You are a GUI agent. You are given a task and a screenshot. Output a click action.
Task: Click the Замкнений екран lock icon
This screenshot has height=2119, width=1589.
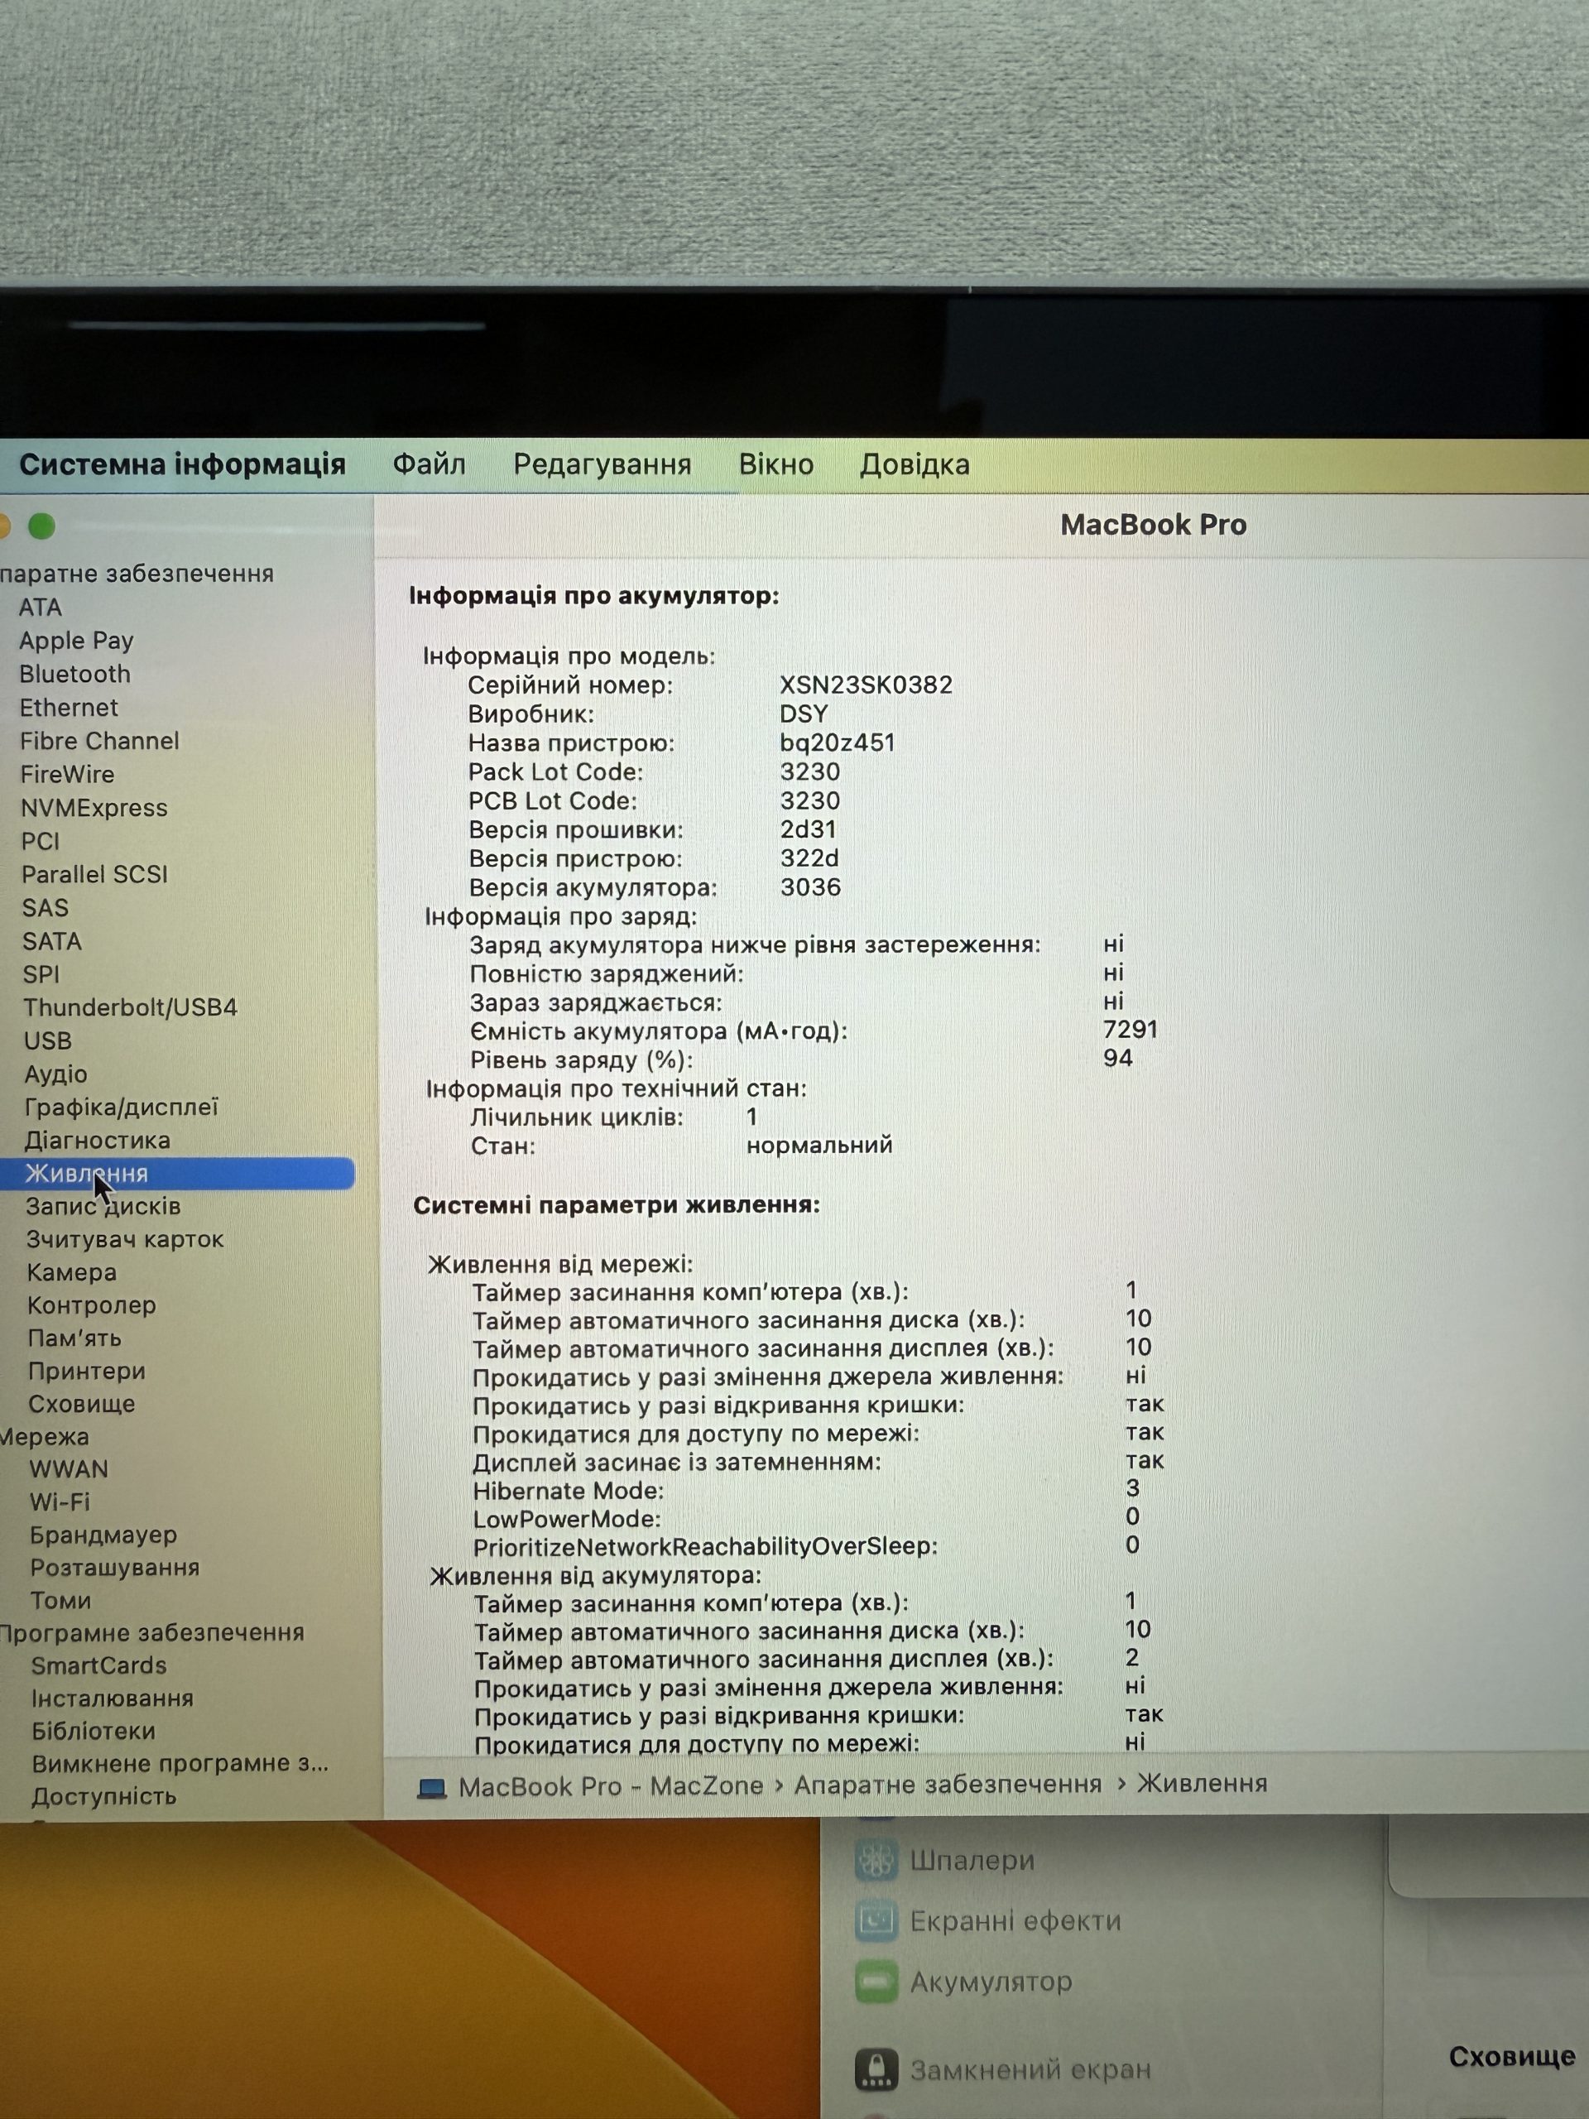coord(876,2070)
